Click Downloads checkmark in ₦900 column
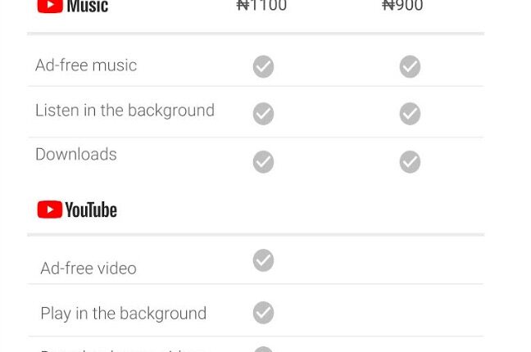The height and width of the screenshot is (352, 531). [410, 162]
